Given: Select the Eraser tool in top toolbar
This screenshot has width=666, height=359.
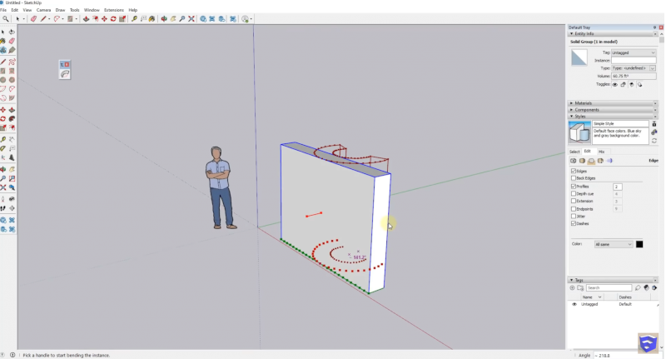Looking at the screenshot, I should click(x=33, y=18).
